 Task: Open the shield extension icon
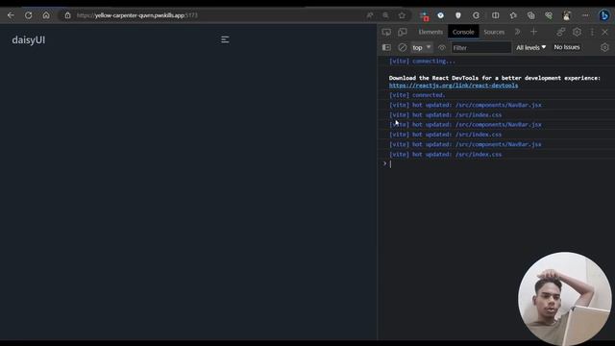[x=458, y=15]
